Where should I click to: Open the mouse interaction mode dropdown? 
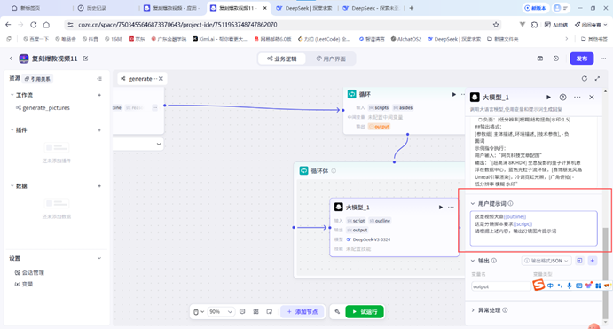(x=199, y=312)
